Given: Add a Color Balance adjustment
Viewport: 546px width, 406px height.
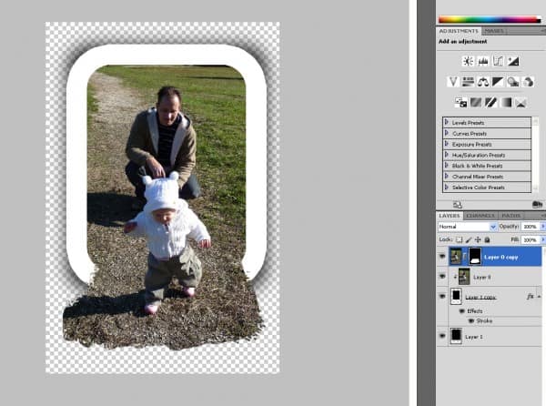Looking at the screenshot, I should pyautogui.click(x=483, y=81).
